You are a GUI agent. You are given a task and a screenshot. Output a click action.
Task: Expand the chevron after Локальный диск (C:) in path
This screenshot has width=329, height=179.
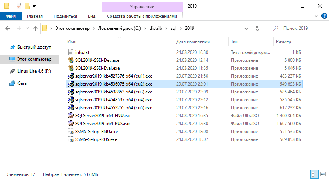click(145, 29)
